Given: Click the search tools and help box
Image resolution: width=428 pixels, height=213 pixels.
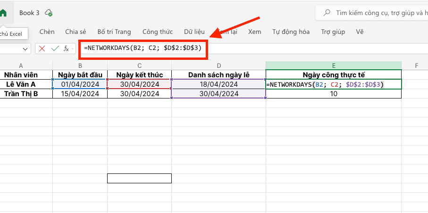Looking at the screenshot, I should [371, 13].
